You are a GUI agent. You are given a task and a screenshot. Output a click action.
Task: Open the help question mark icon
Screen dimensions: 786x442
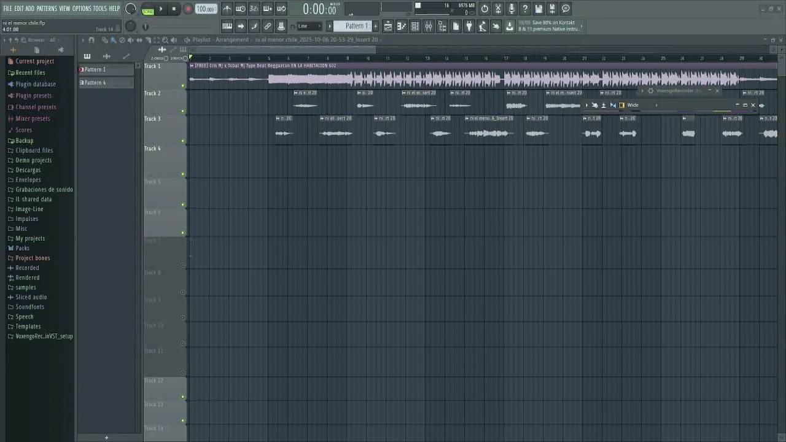tap(525, 9)
